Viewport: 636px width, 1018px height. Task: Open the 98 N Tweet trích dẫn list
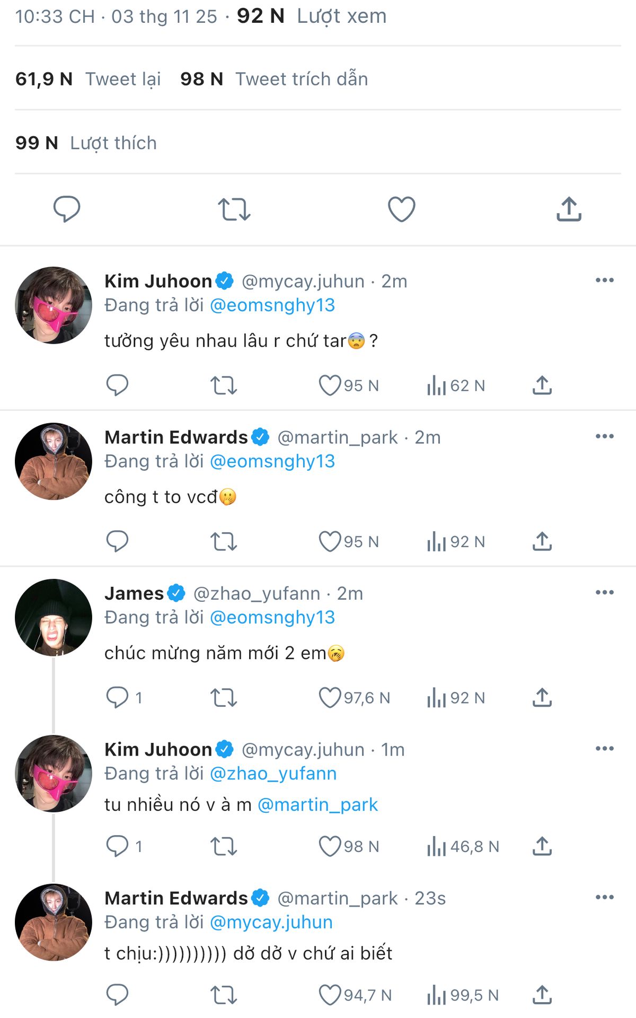(x=274, y=79)
